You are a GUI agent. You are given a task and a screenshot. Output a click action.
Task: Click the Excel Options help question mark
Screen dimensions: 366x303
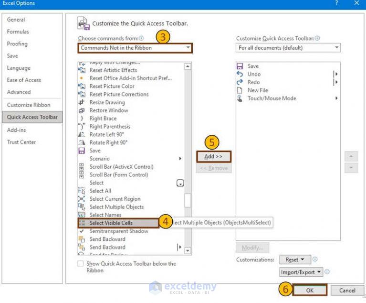[336, 3]
